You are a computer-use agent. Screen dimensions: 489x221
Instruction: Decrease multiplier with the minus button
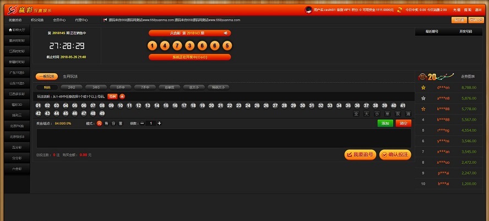pos(142,123)
